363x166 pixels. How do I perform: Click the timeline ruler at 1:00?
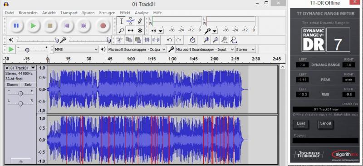(x=131, y=59)
